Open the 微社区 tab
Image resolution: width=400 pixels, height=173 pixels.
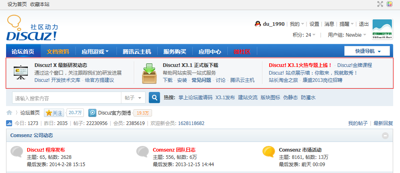[x=242, y=52]
